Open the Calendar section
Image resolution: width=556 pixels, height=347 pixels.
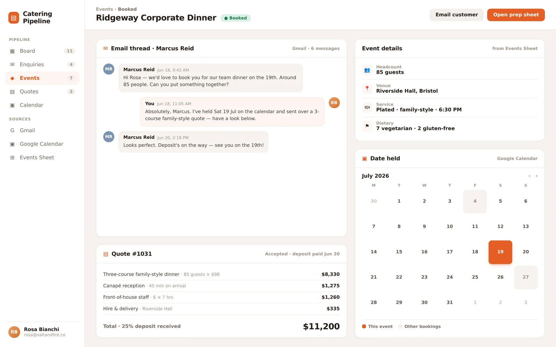(42, 105)
